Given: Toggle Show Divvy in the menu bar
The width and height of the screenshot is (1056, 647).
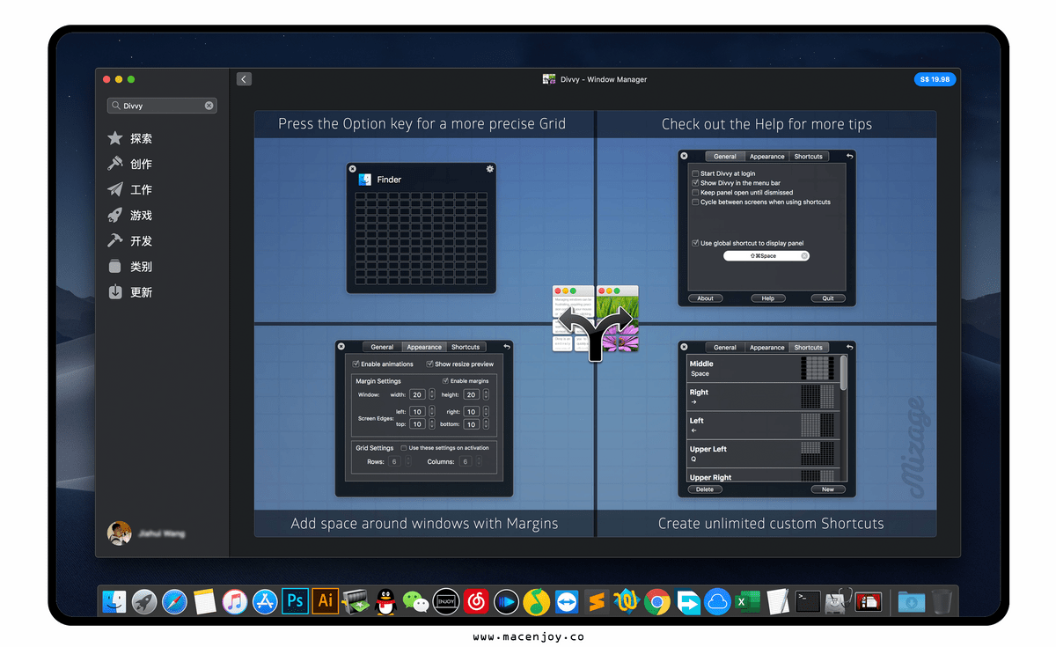Looking at the screenshot, I should click(x=696, y=183).
